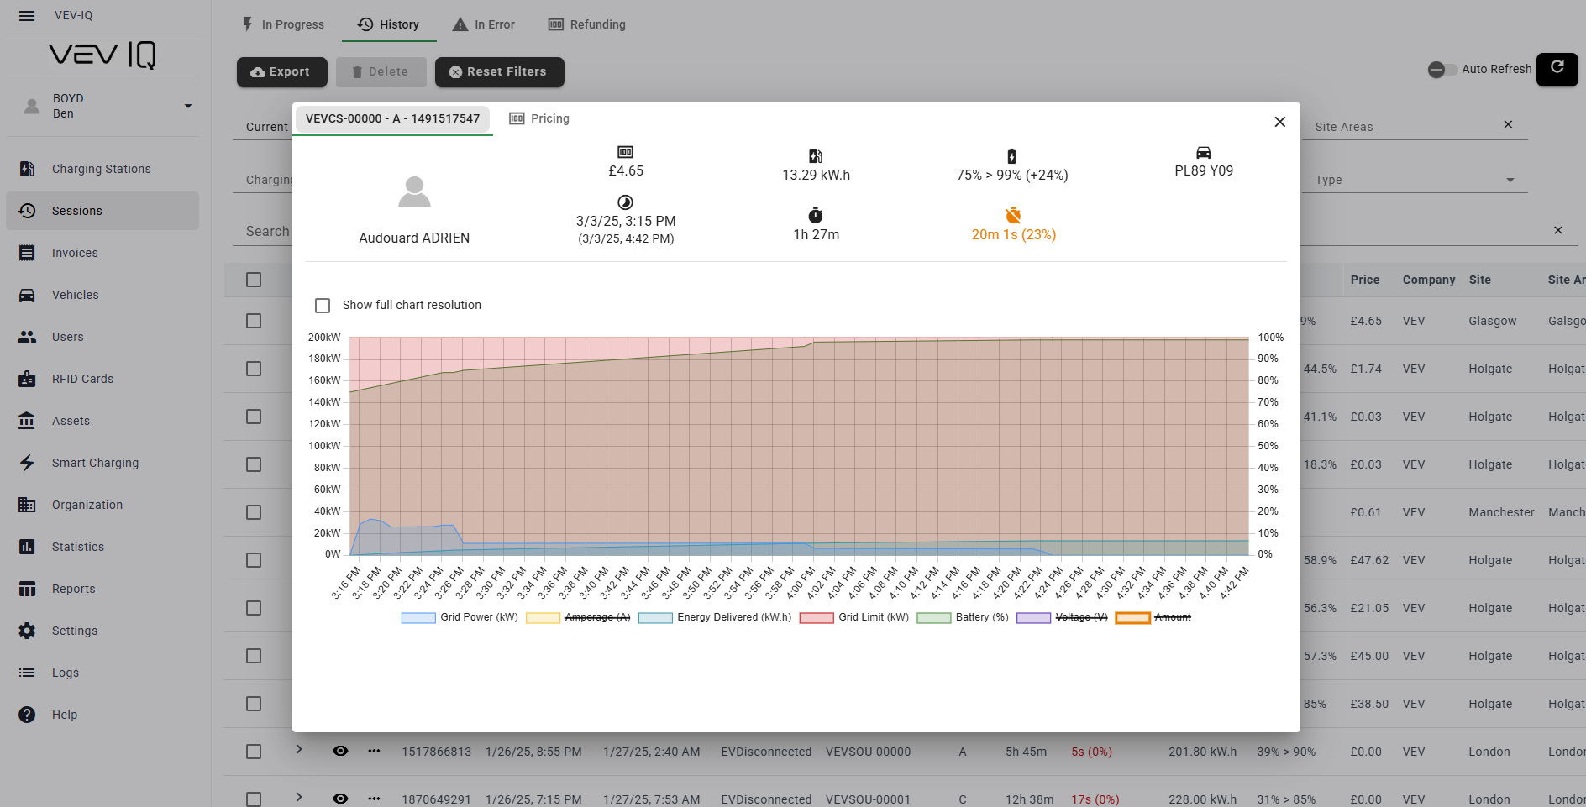
Task: Open the hamburger menu icon
Action: 27,16
